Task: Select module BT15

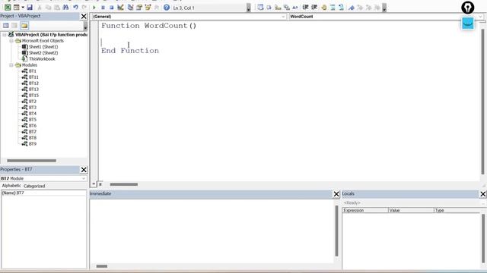Action: (33, 96)
